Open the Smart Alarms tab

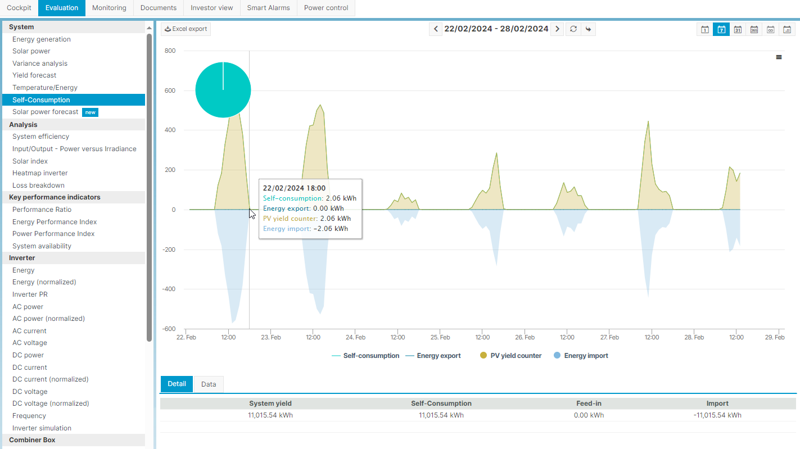pos(269,8)
